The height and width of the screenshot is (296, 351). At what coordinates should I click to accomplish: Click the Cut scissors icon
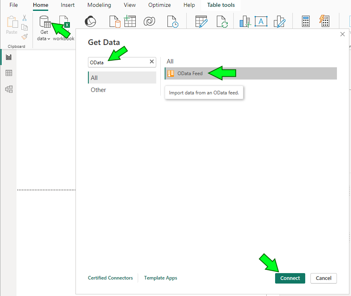24,18
